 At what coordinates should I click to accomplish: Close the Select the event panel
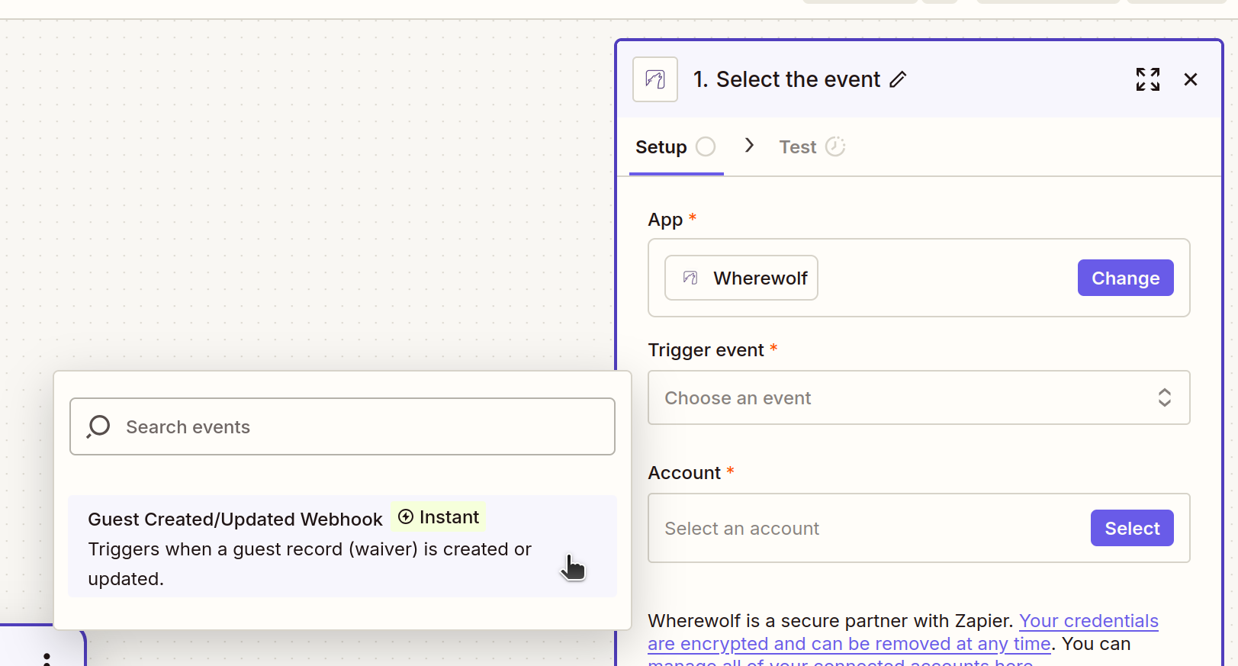[1191, 79]
